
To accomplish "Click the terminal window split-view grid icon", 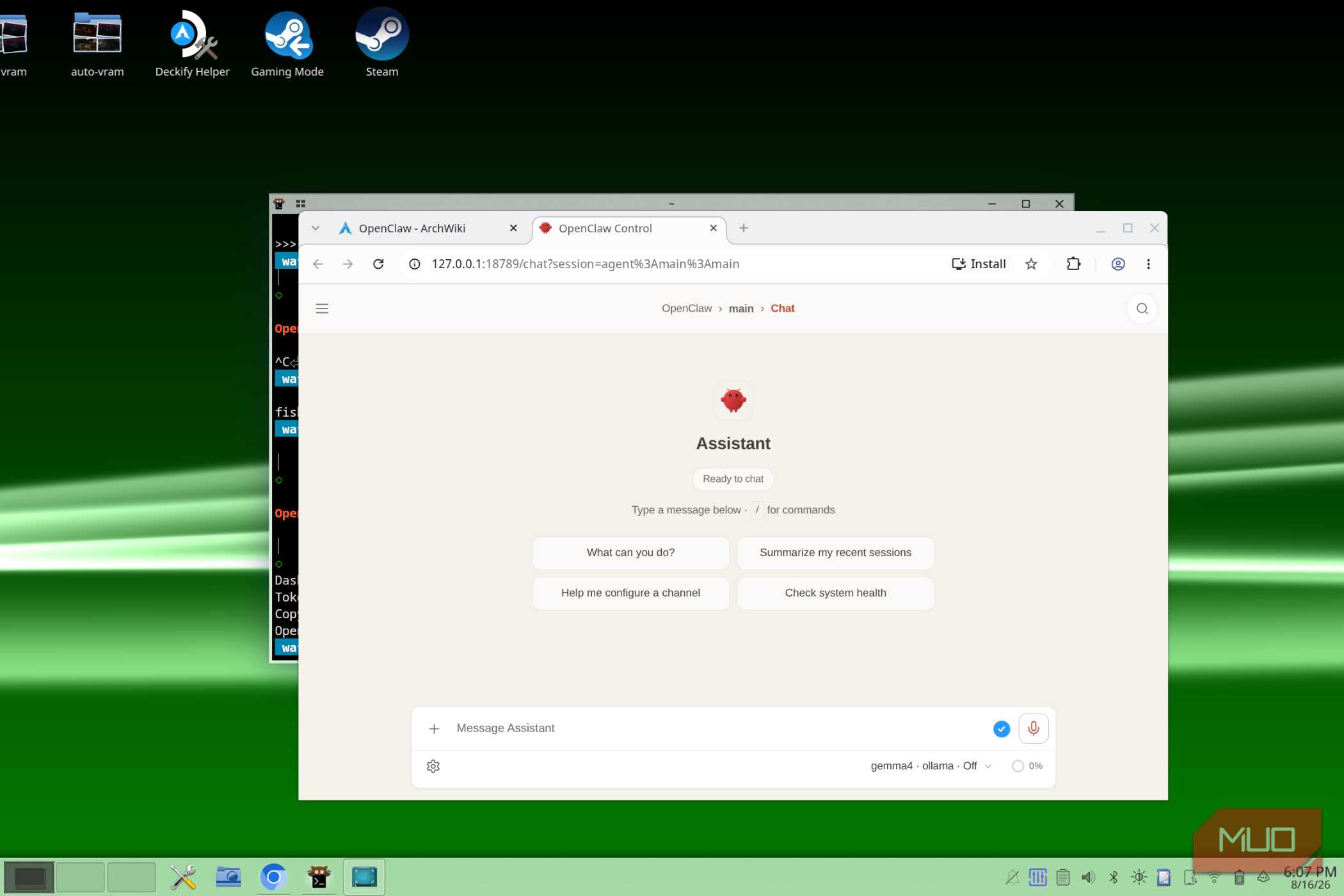I will tap(300, 204).
